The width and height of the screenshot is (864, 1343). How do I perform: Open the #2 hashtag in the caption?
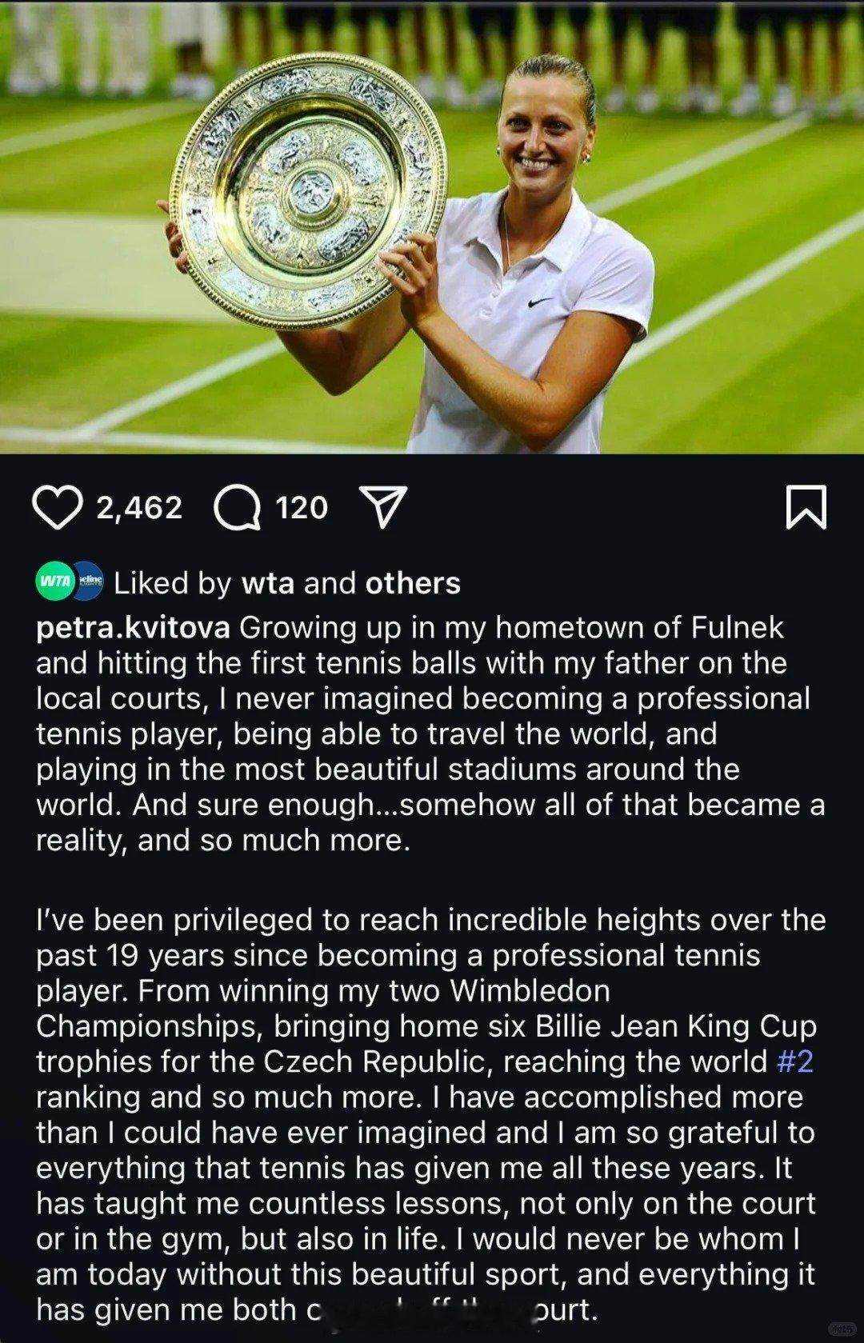click(795, 1061)
